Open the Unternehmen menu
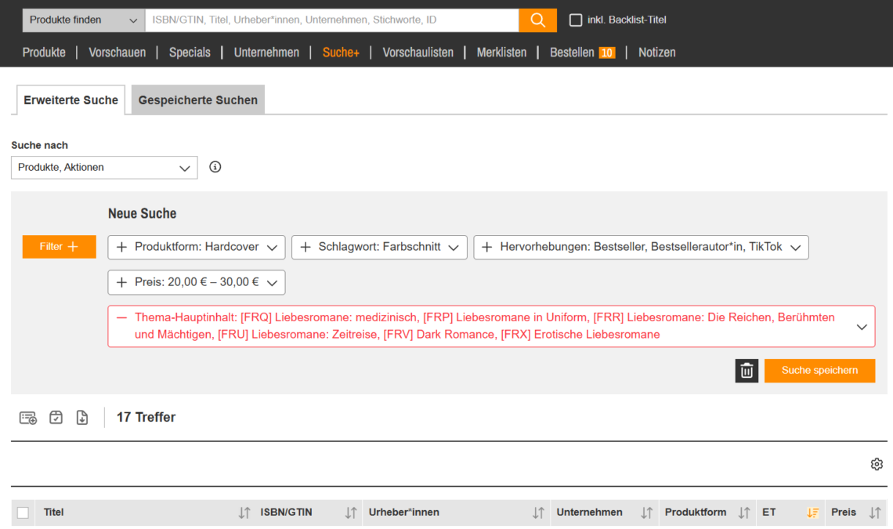Viewport: 893px width, 529px height. 266,53
